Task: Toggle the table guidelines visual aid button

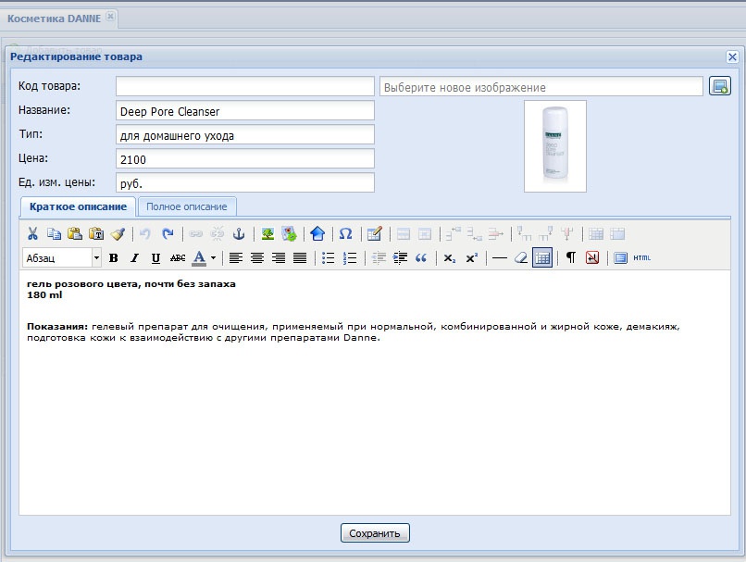Action: tap(542, 258)
